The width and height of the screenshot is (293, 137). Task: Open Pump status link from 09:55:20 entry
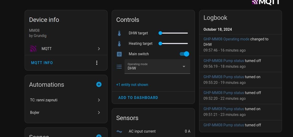[224, 77]
